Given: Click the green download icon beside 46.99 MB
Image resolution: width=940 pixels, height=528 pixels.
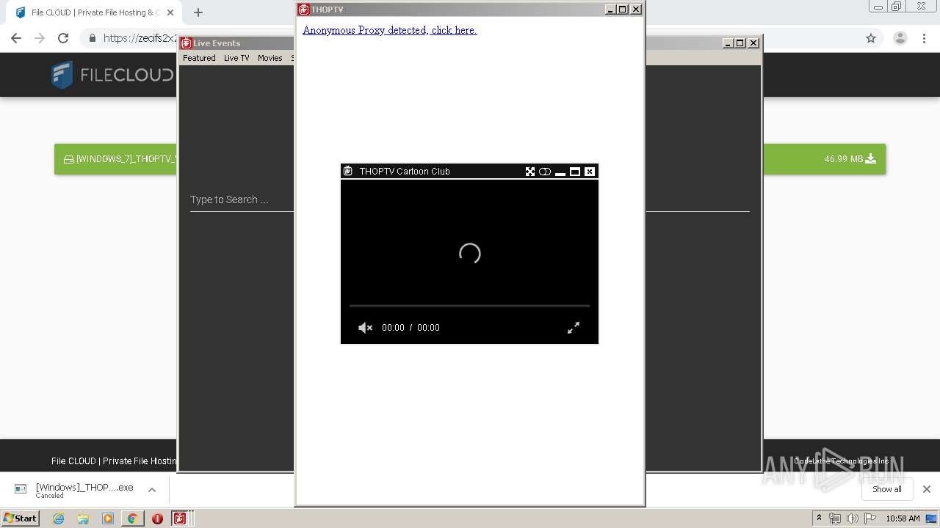Looking at the screenshot, I should [870, 158].
